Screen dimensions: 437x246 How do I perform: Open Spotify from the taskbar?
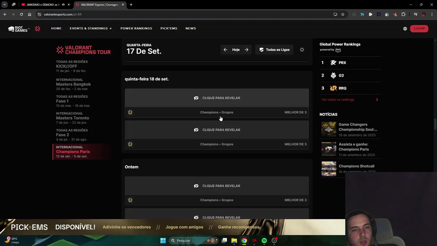click(264, 241)
